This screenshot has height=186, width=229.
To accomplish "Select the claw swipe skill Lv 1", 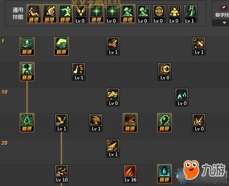I will 96,122.
